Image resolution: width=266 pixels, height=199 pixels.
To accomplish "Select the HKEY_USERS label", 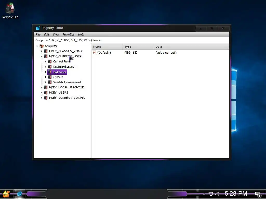I will 59,93.
